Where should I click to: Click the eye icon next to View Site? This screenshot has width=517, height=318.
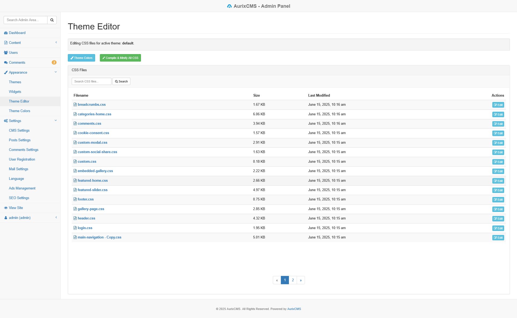click(x=6, y=208)
